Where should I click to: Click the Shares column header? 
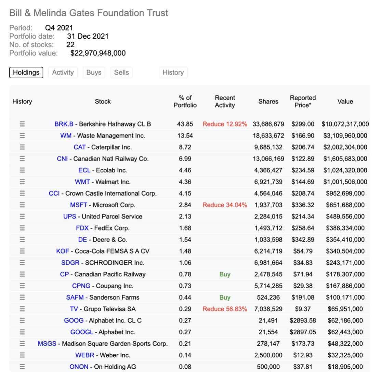pos(268,101)
